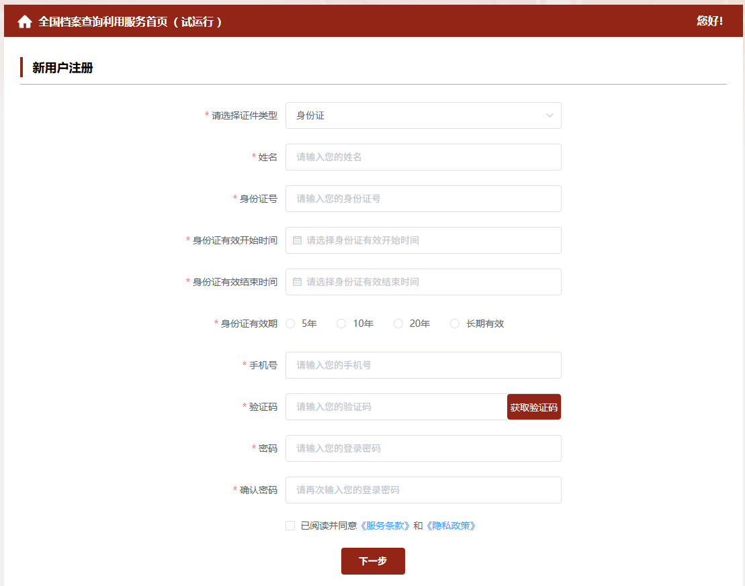The image size is (745, 586).
Task: Focus the 确认密码 confirm password field
Action: point(423,490)
